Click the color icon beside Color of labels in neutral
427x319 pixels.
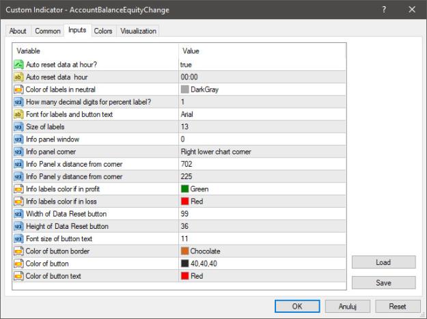(x=18, y=89)
